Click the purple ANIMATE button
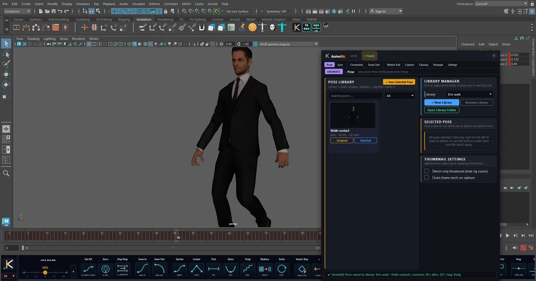 (334, 72)
